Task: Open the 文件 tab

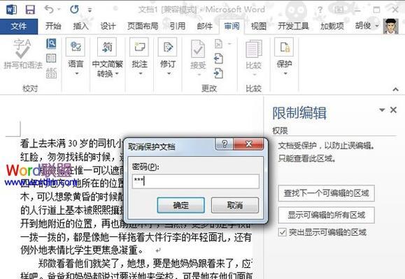Action: pyautogui.click(x=19, y=26)
